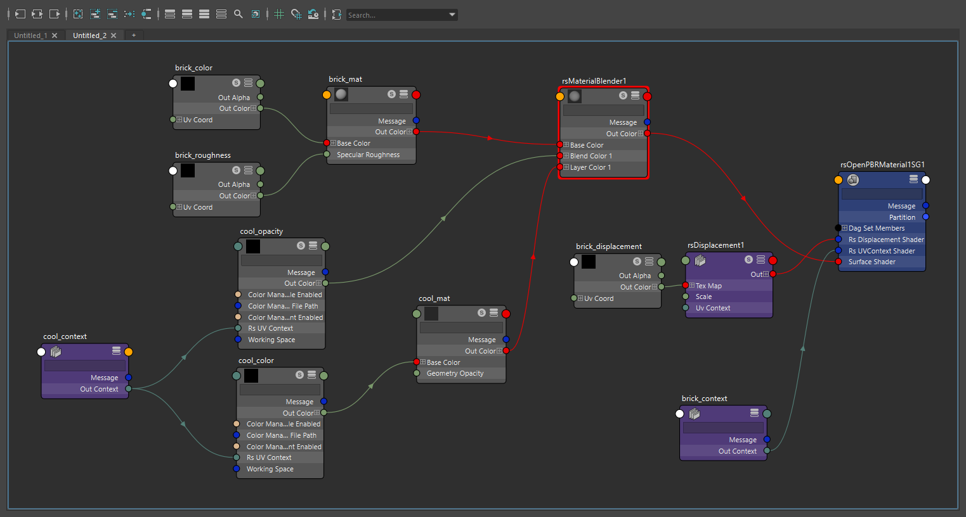Click the clear graph toolbar icon
The width and height of the screenshot is (966, 517).
[x=78, y=14]
